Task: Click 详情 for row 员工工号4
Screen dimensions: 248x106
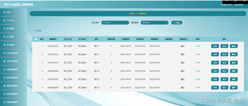Action: [x=215, y=71]
